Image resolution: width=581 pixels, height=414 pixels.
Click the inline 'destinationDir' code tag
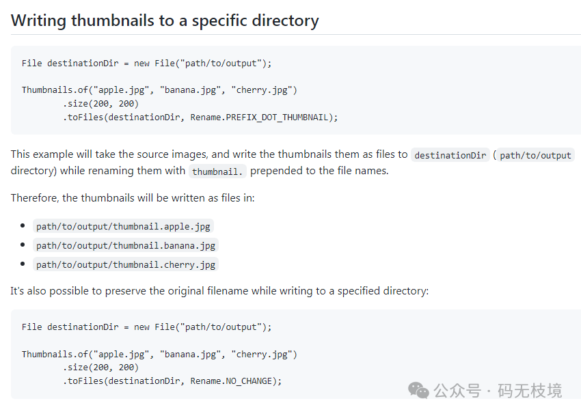click(450, 155)
